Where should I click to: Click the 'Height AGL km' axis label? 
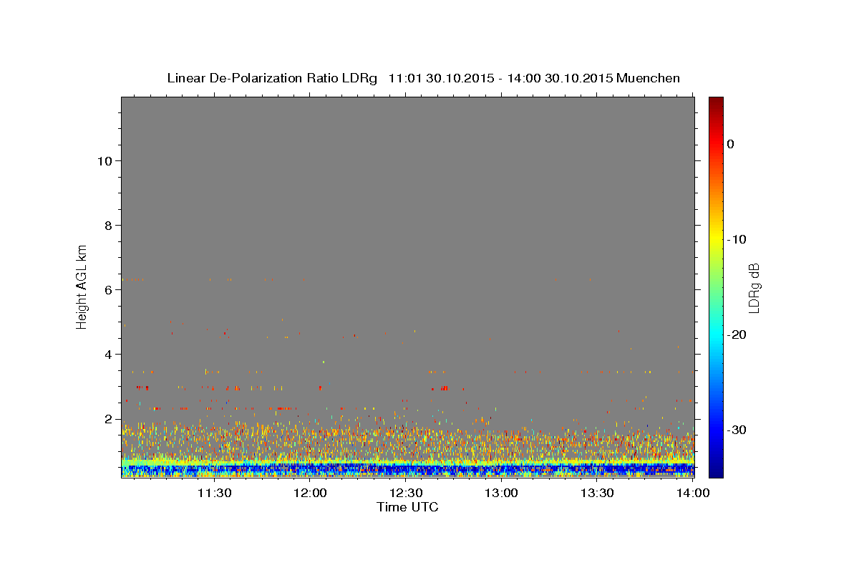click(x=82, y=286)
